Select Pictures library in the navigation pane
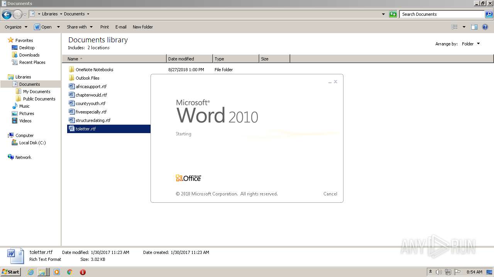 pos(27,113)
